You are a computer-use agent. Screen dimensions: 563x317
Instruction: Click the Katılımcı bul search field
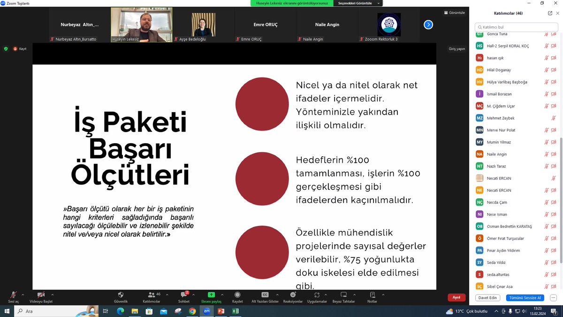515,27
